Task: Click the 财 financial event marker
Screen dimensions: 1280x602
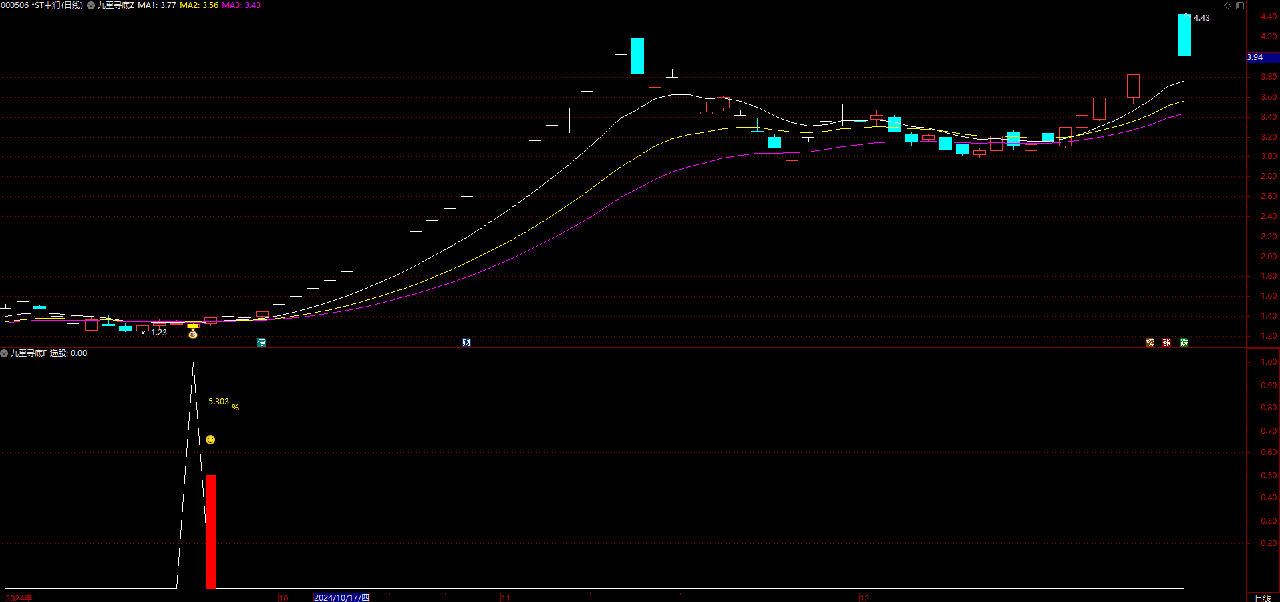Action: coord(466,343)
